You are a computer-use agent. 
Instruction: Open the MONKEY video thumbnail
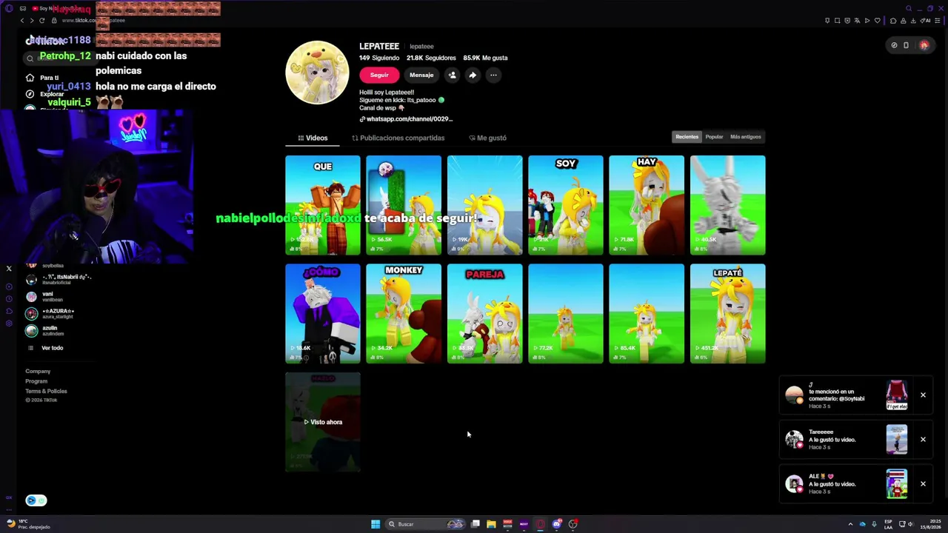pyautogui.click(x=404, y=314)
